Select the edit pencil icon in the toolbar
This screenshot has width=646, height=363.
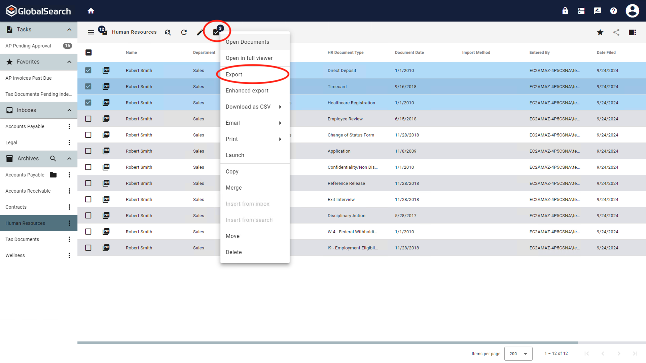tap(200, 32)
